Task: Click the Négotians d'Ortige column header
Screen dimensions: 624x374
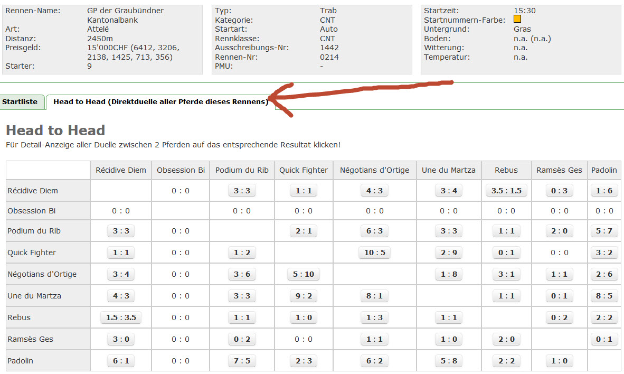Action: point(374,170)
